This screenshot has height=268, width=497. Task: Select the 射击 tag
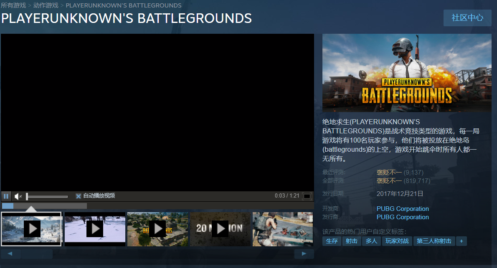352,241
